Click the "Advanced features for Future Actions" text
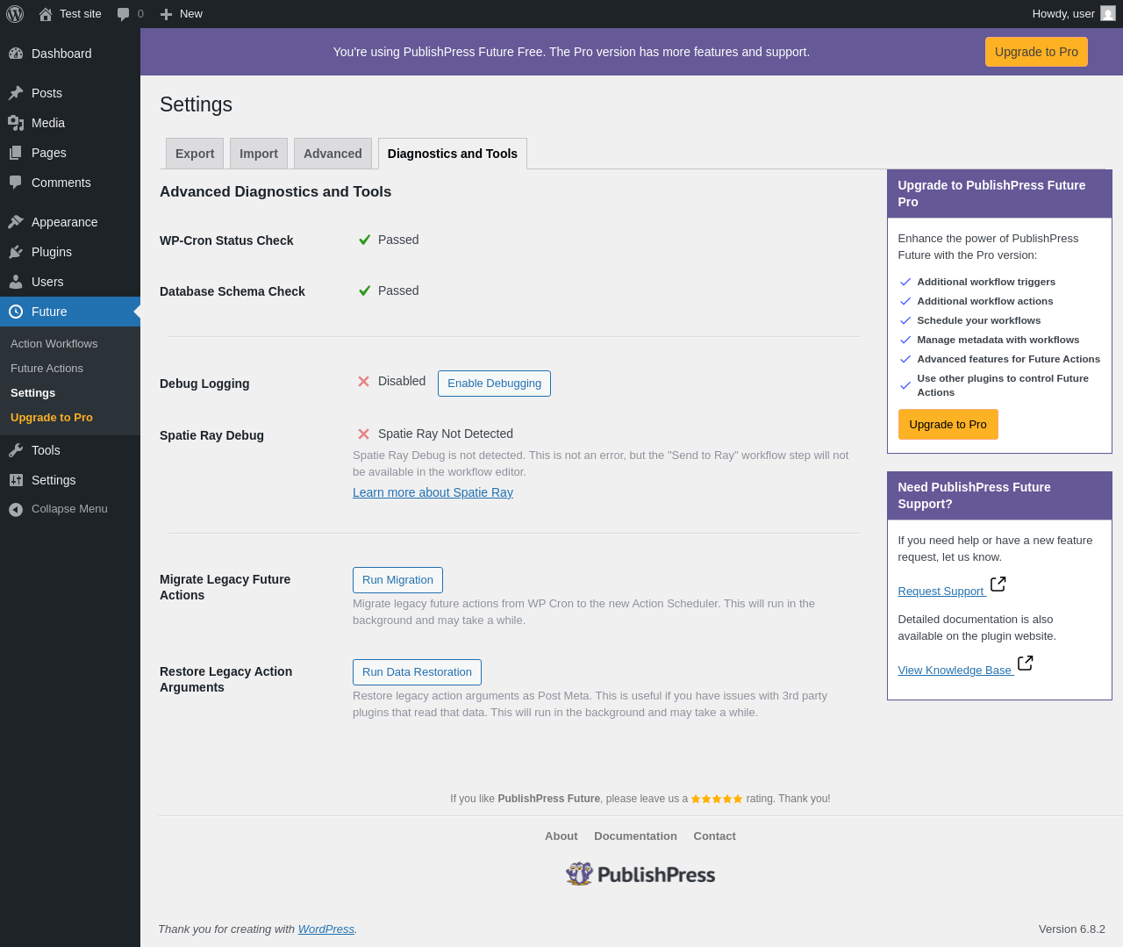1123x947 pixels. pos(1009,359)
